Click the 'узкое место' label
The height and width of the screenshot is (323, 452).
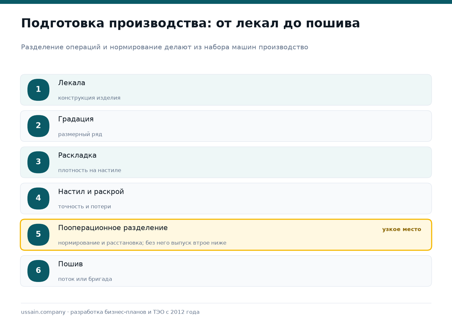coord(402,229)
